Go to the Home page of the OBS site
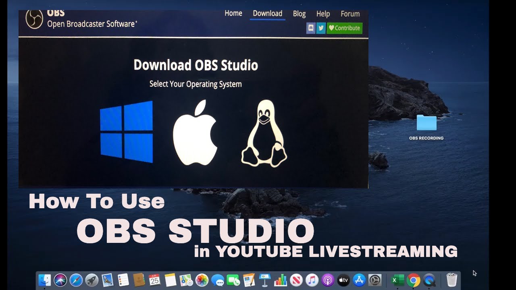 tap(233, 13)
